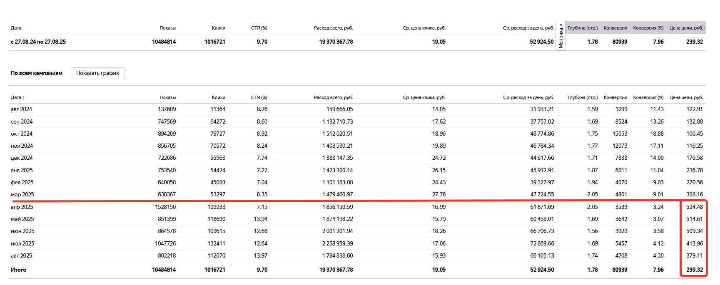Image resolution: width=720 pixels, height=285 pixels.
Task: Sort monthly breakdown by CTR (%) header
Action: (259, 97)
